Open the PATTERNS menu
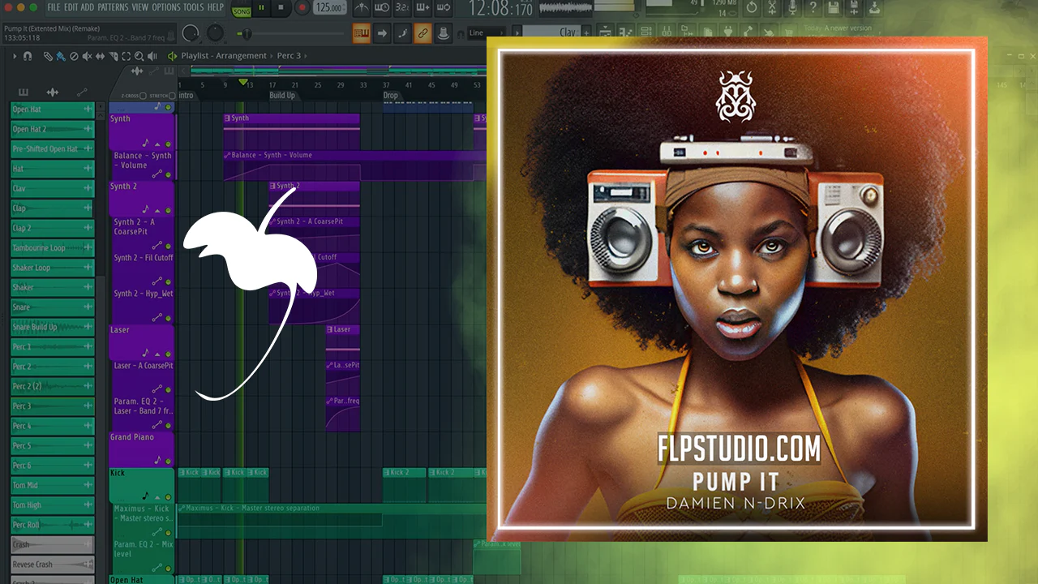The width and height of the screenshot is (1038, 584). click(114, 7)
